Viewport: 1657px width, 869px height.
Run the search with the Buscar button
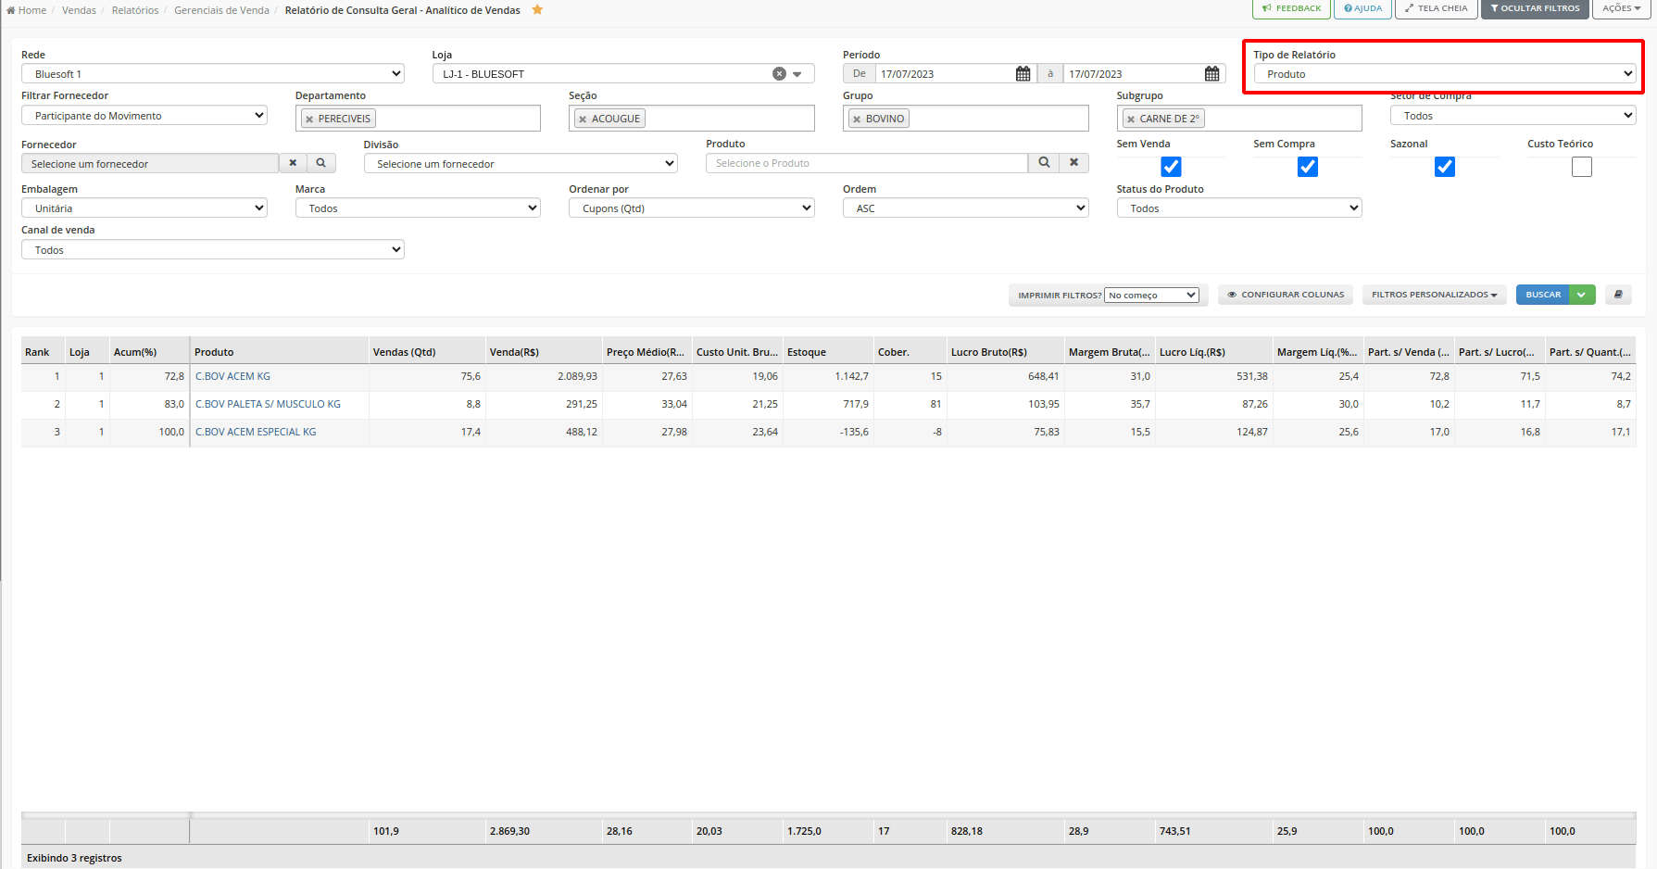(1543, 295)
